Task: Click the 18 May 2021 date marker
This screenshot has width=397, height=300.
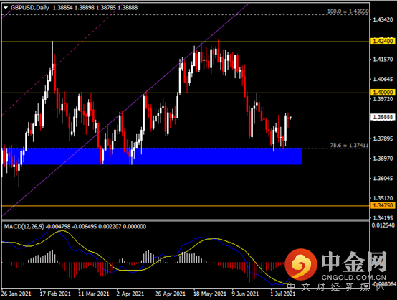Action: coord(210,294)
